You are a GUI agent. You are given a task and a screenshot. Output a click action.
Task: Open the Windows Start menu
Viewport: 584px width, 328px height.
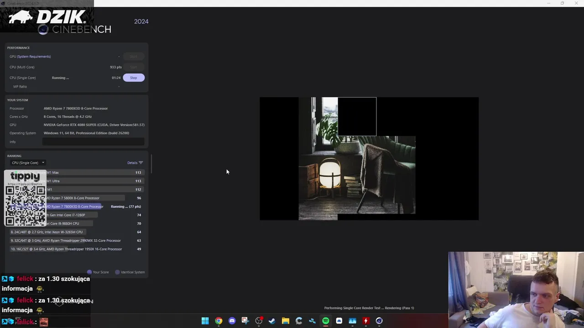click(205, 321)
